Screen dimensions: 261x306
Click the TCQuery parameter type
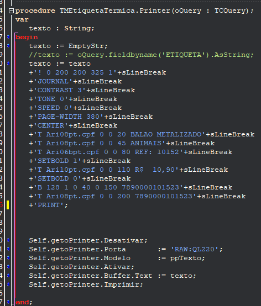point(229,10)
